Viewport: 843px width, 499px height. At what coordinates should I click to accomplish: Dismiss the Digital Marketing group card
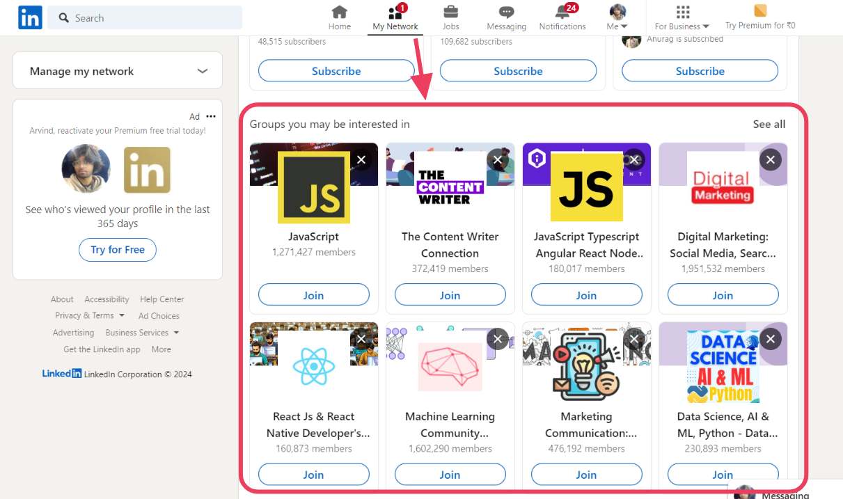point(770,159)
